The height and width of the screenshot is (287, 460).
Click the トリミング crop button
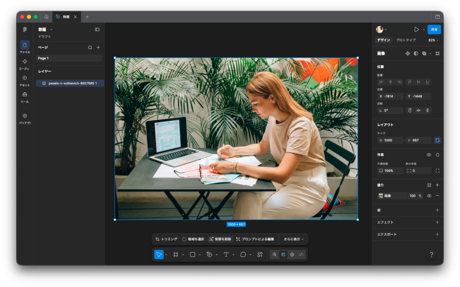(x=166, y=239)
